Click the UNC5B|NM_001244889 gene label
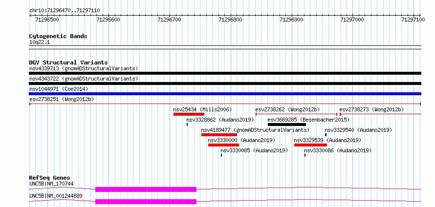Screen dimensions: 435x207 coord(56,196)
